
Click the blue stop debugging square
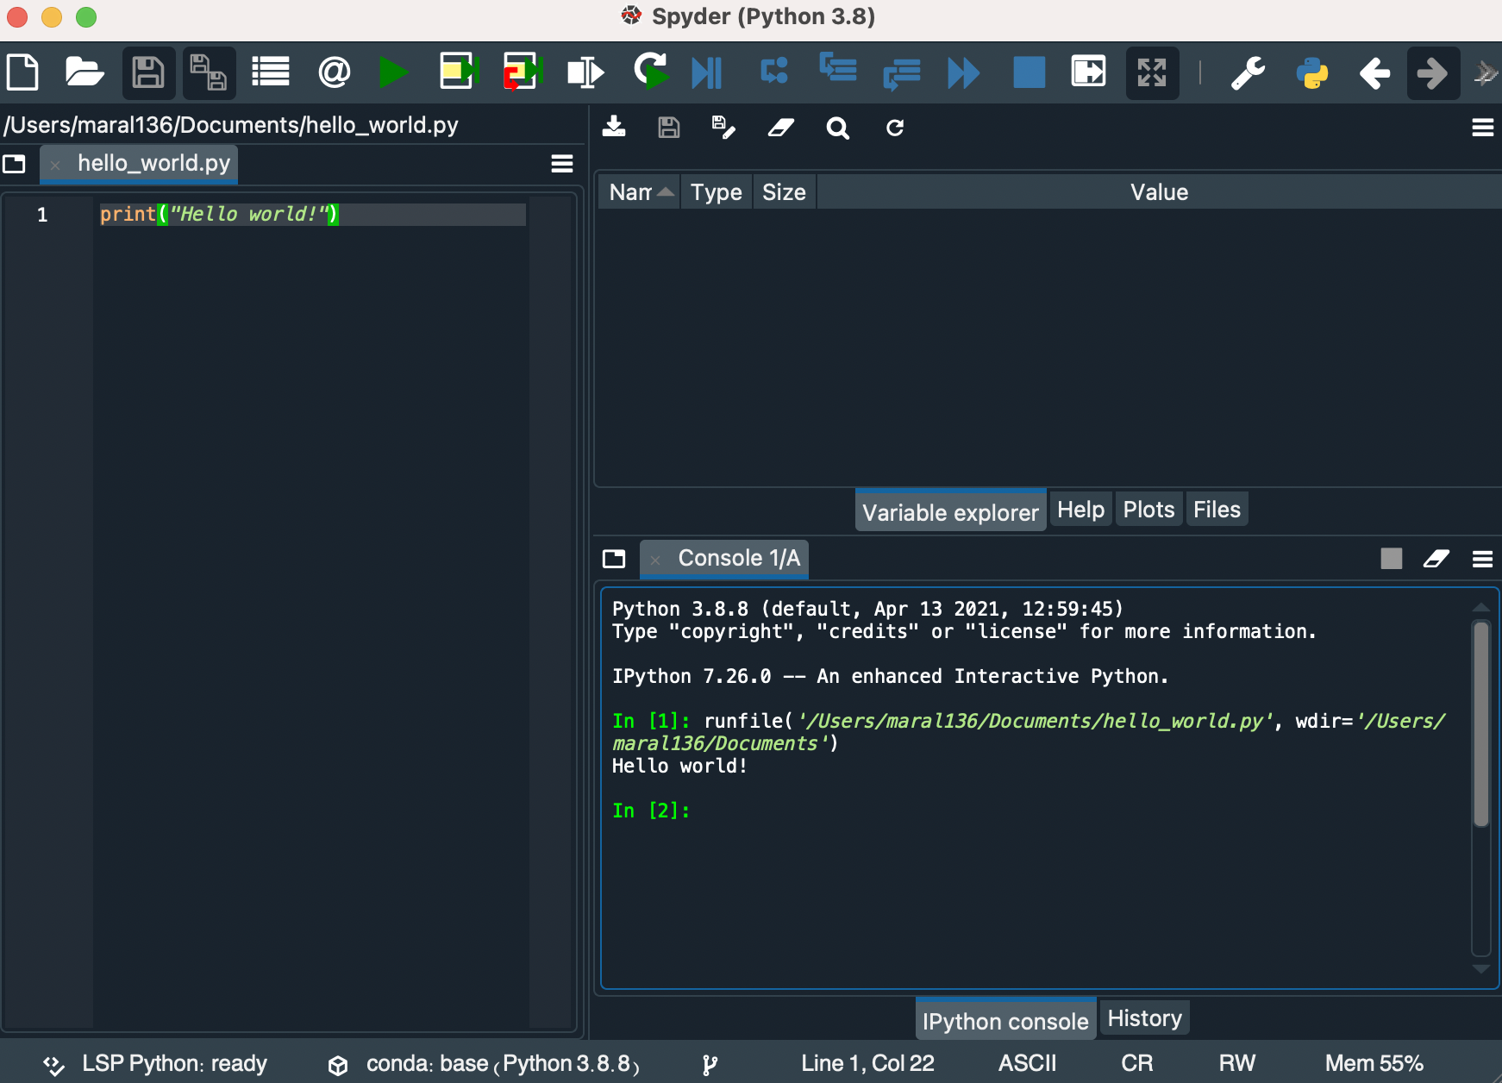[1029, 72]
